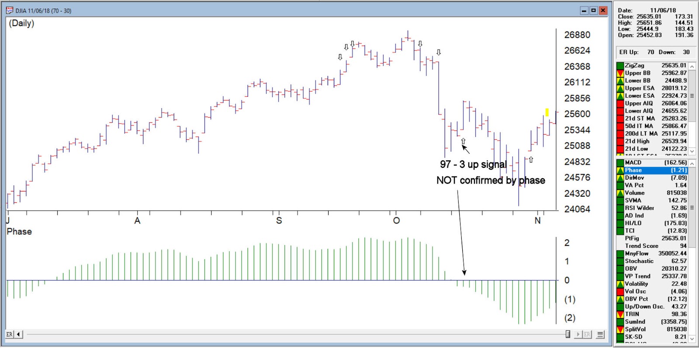Click the left ER jump button
The width and height of the screenshot is (699, 348).
point(10,334)
